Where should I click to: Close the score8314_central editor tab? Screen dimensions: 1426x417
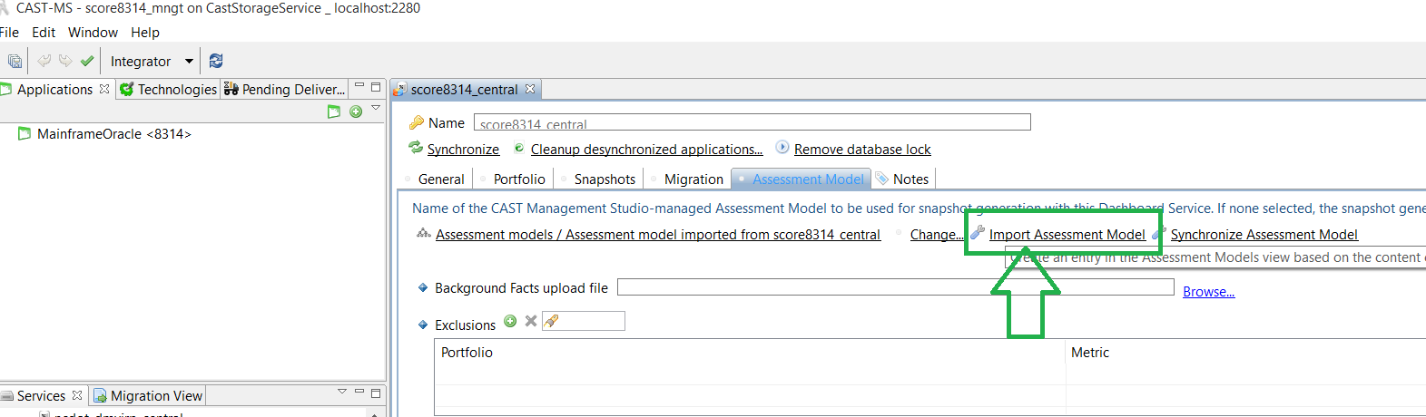pyautogui.click(x=530, y=89)
